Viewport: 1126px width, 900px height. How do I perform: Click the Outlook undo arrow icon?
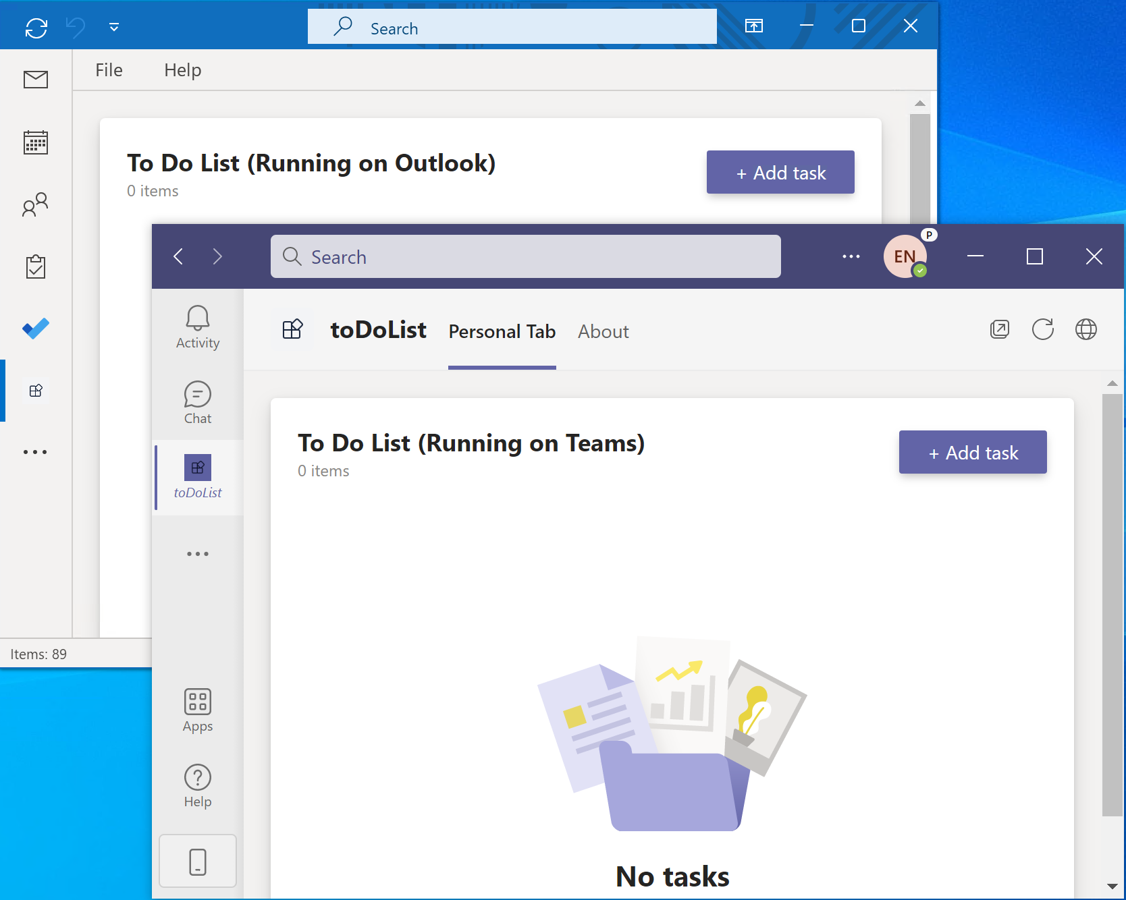76,28
